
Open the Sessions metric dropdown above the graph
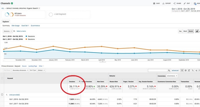[x=7, y=31]
